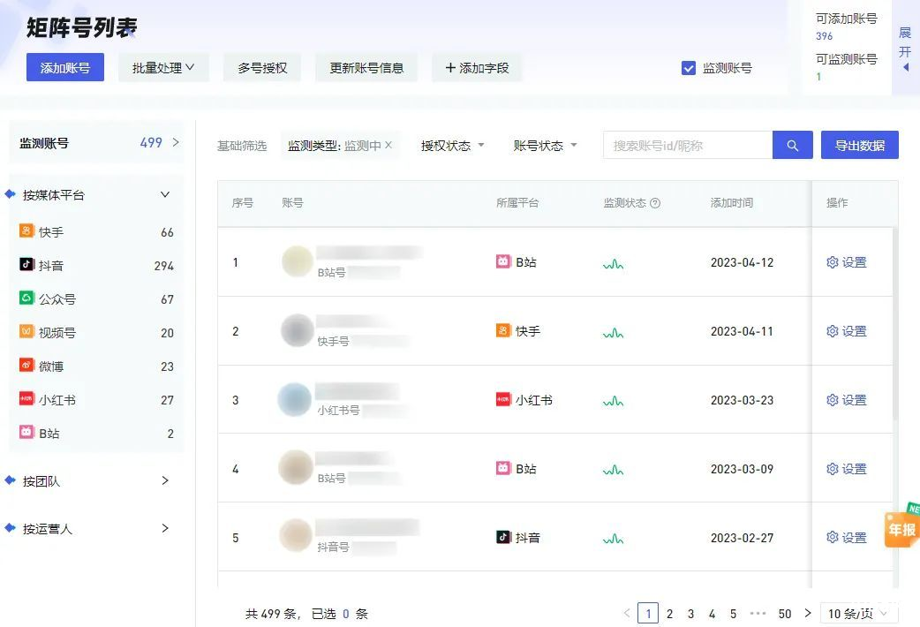Open the 设置 gear for the first account
This screenshot has width=920, height=627.
(x=846, y=261)
